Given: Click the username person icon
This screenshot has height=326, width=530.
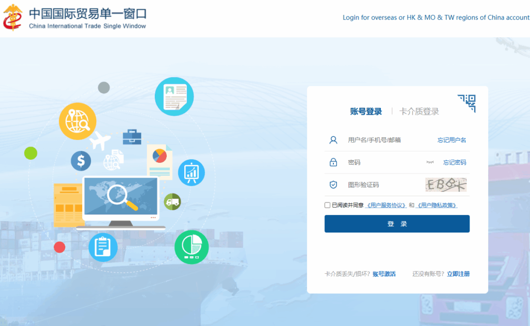Looking at the screenshot, I should (x=332, y=139).
